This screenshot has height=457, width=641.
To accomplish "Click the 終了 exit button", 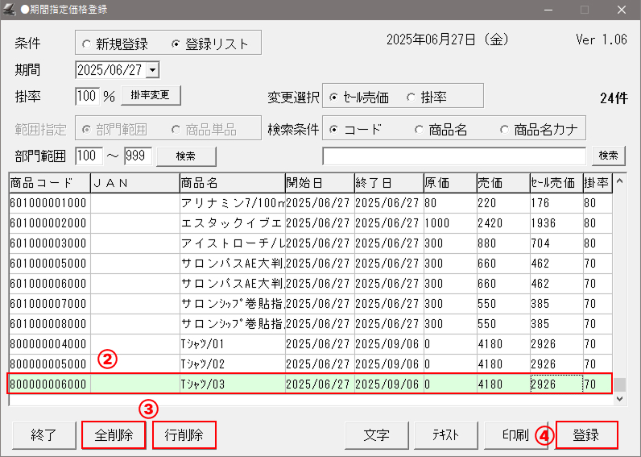I will (43, 435).
